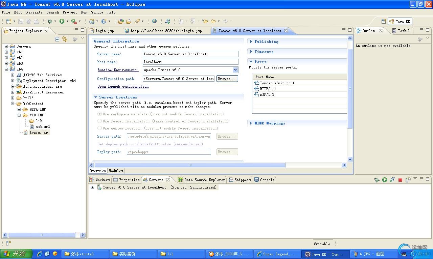Open the Runtime Environment dropdown

235,70
